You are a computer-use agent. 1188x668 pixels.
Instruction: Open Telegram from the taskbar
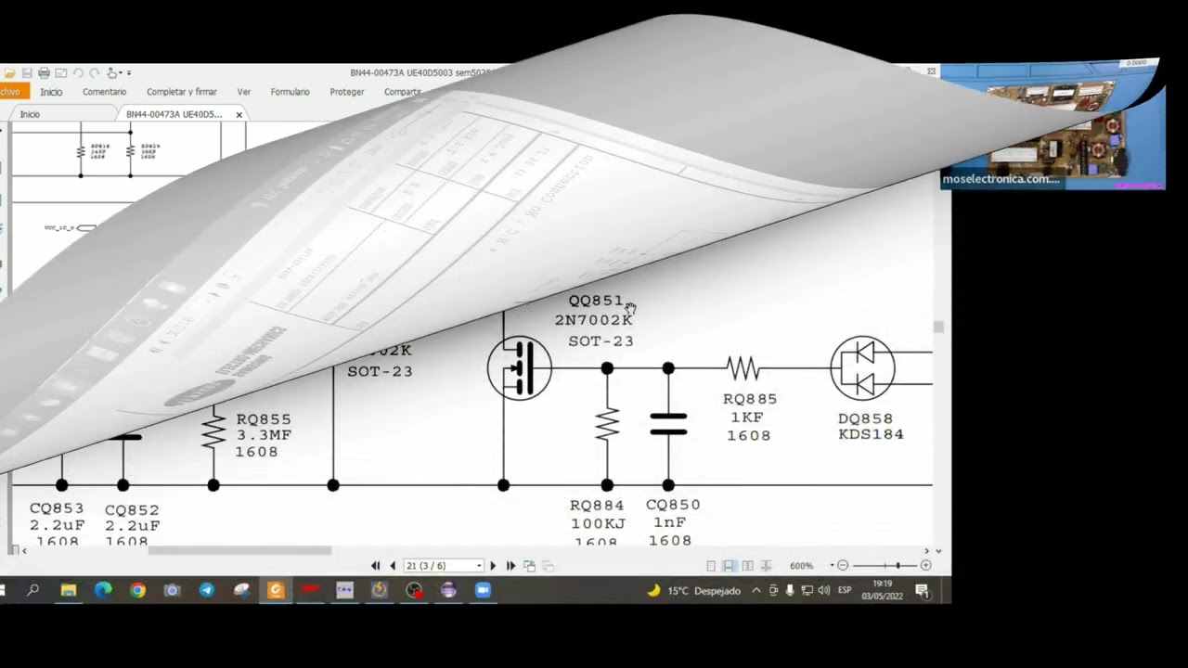pos(206,590)
